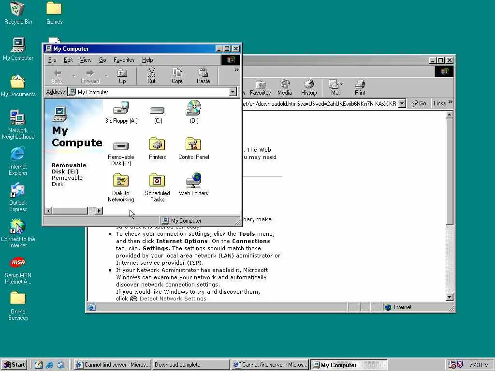Open the View menu in My Computer
This screenshot has height=371, width=495.
(86, 60)
